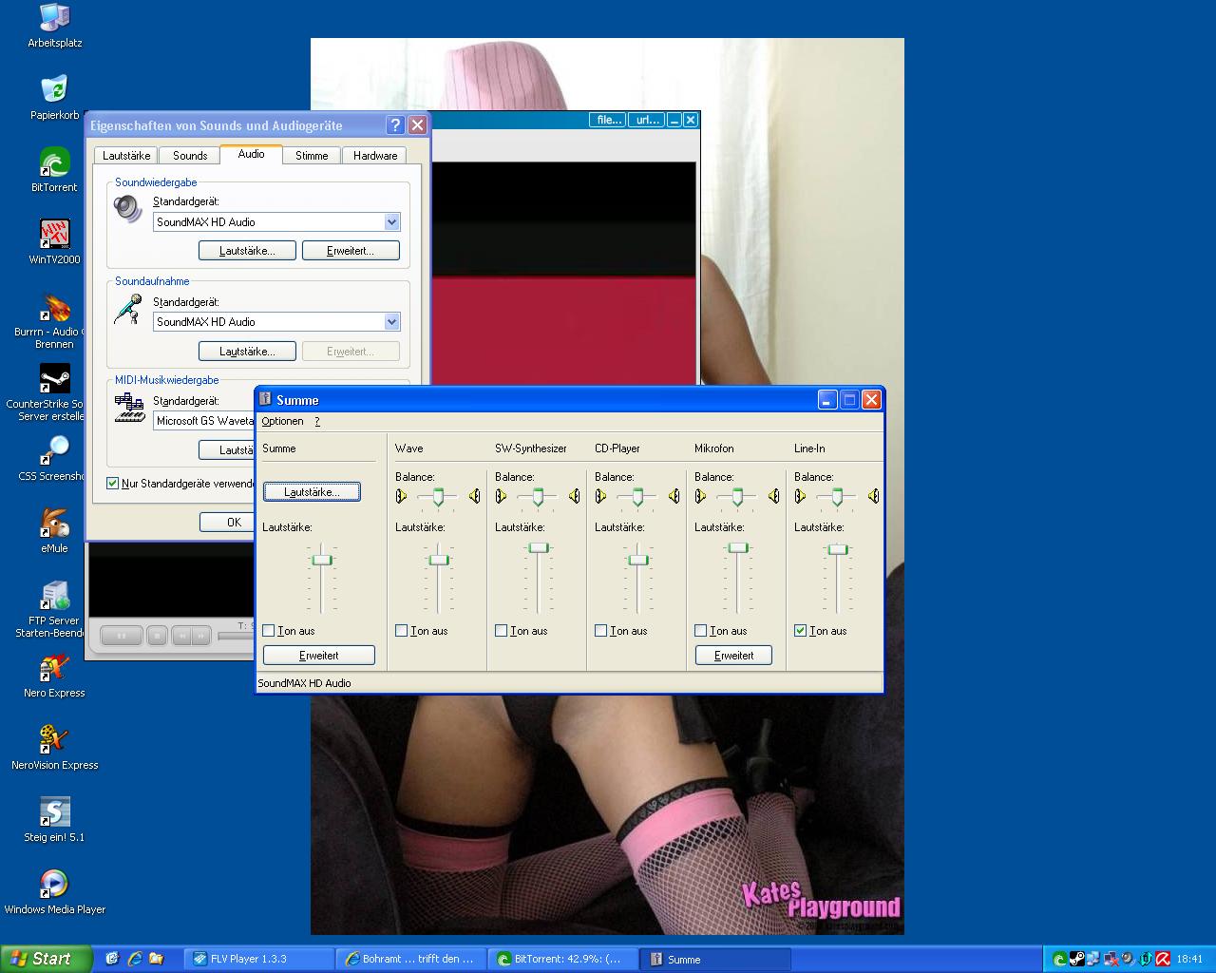Uncheck the Line-In Ton aus checkbox
This screenshot has height=973, width=1216.
[801, 631]
